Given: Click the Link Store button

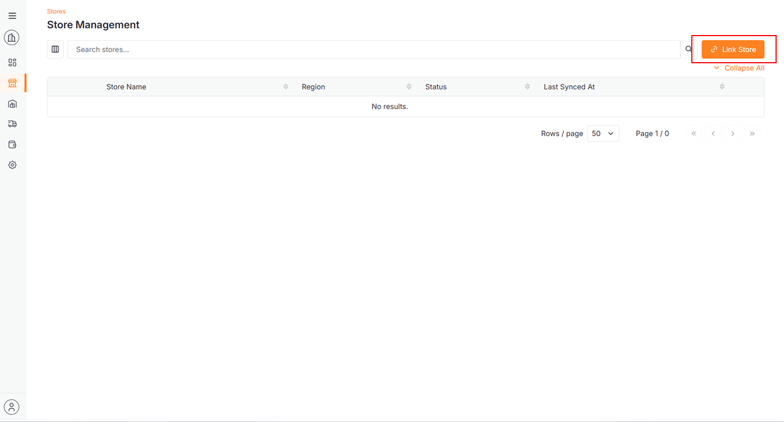Looking at the screenshot, I should 733,49.
